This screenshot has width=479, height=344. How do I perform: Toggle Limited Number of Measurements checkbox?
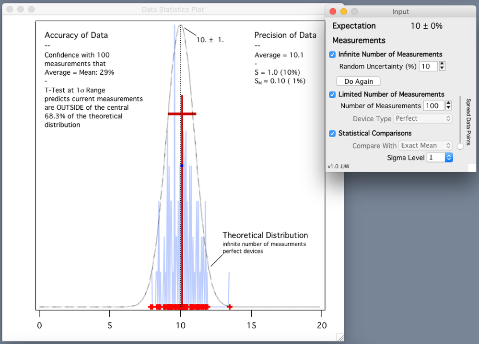pos(332,94)
